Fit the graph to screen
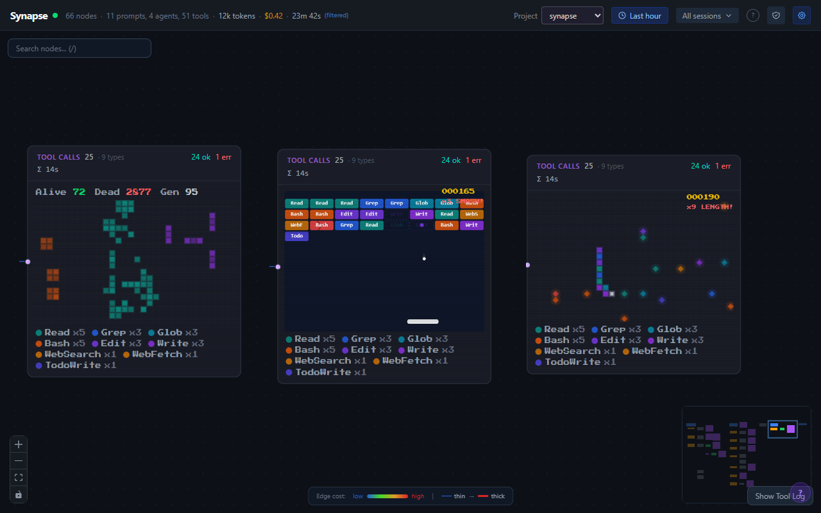 [18, 477]
